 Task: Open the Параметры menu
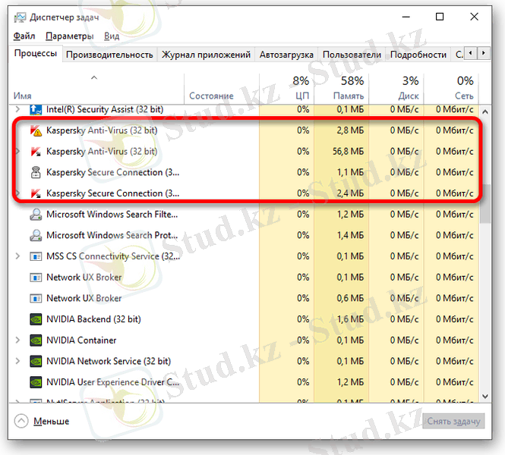click(x=70, y=36)
